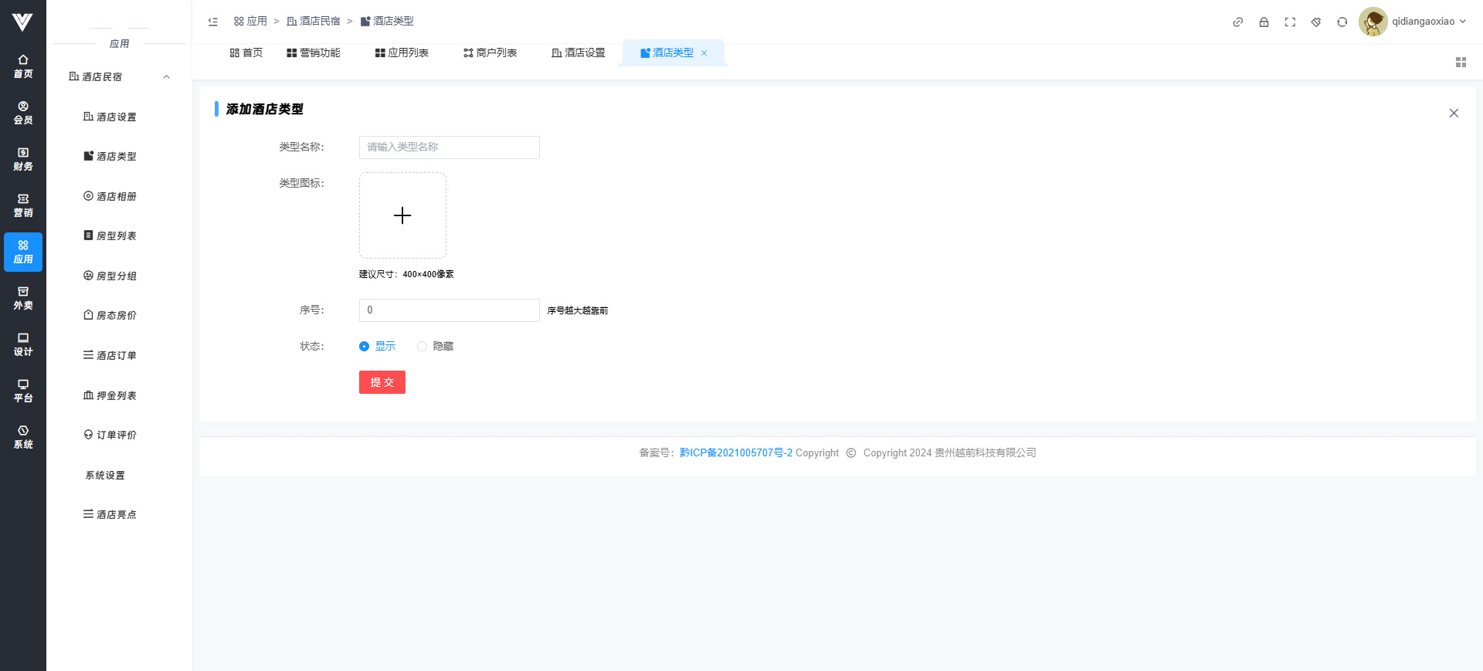Click the refresh icon in top bar
1483x671 pixels.
click(x=1342, y=22)
